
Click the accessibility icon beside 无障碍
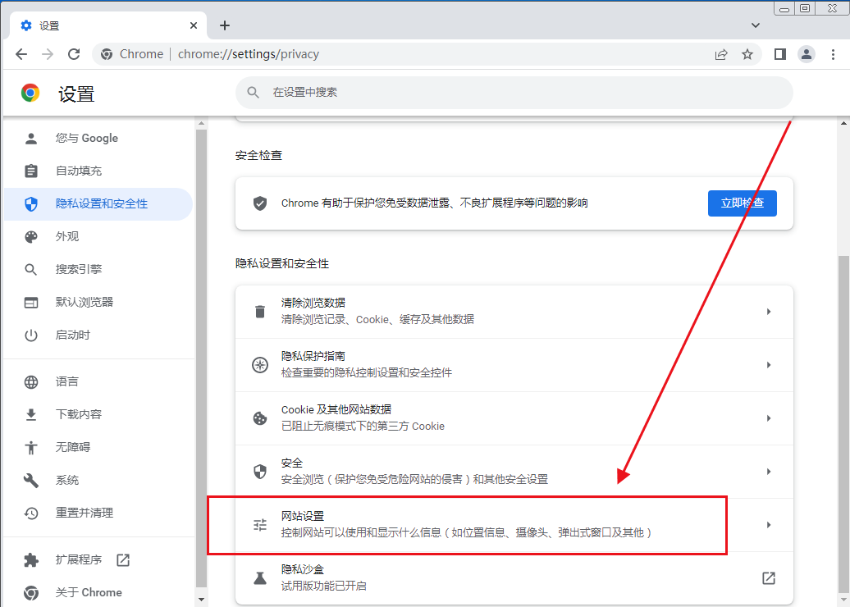[31, 448]
